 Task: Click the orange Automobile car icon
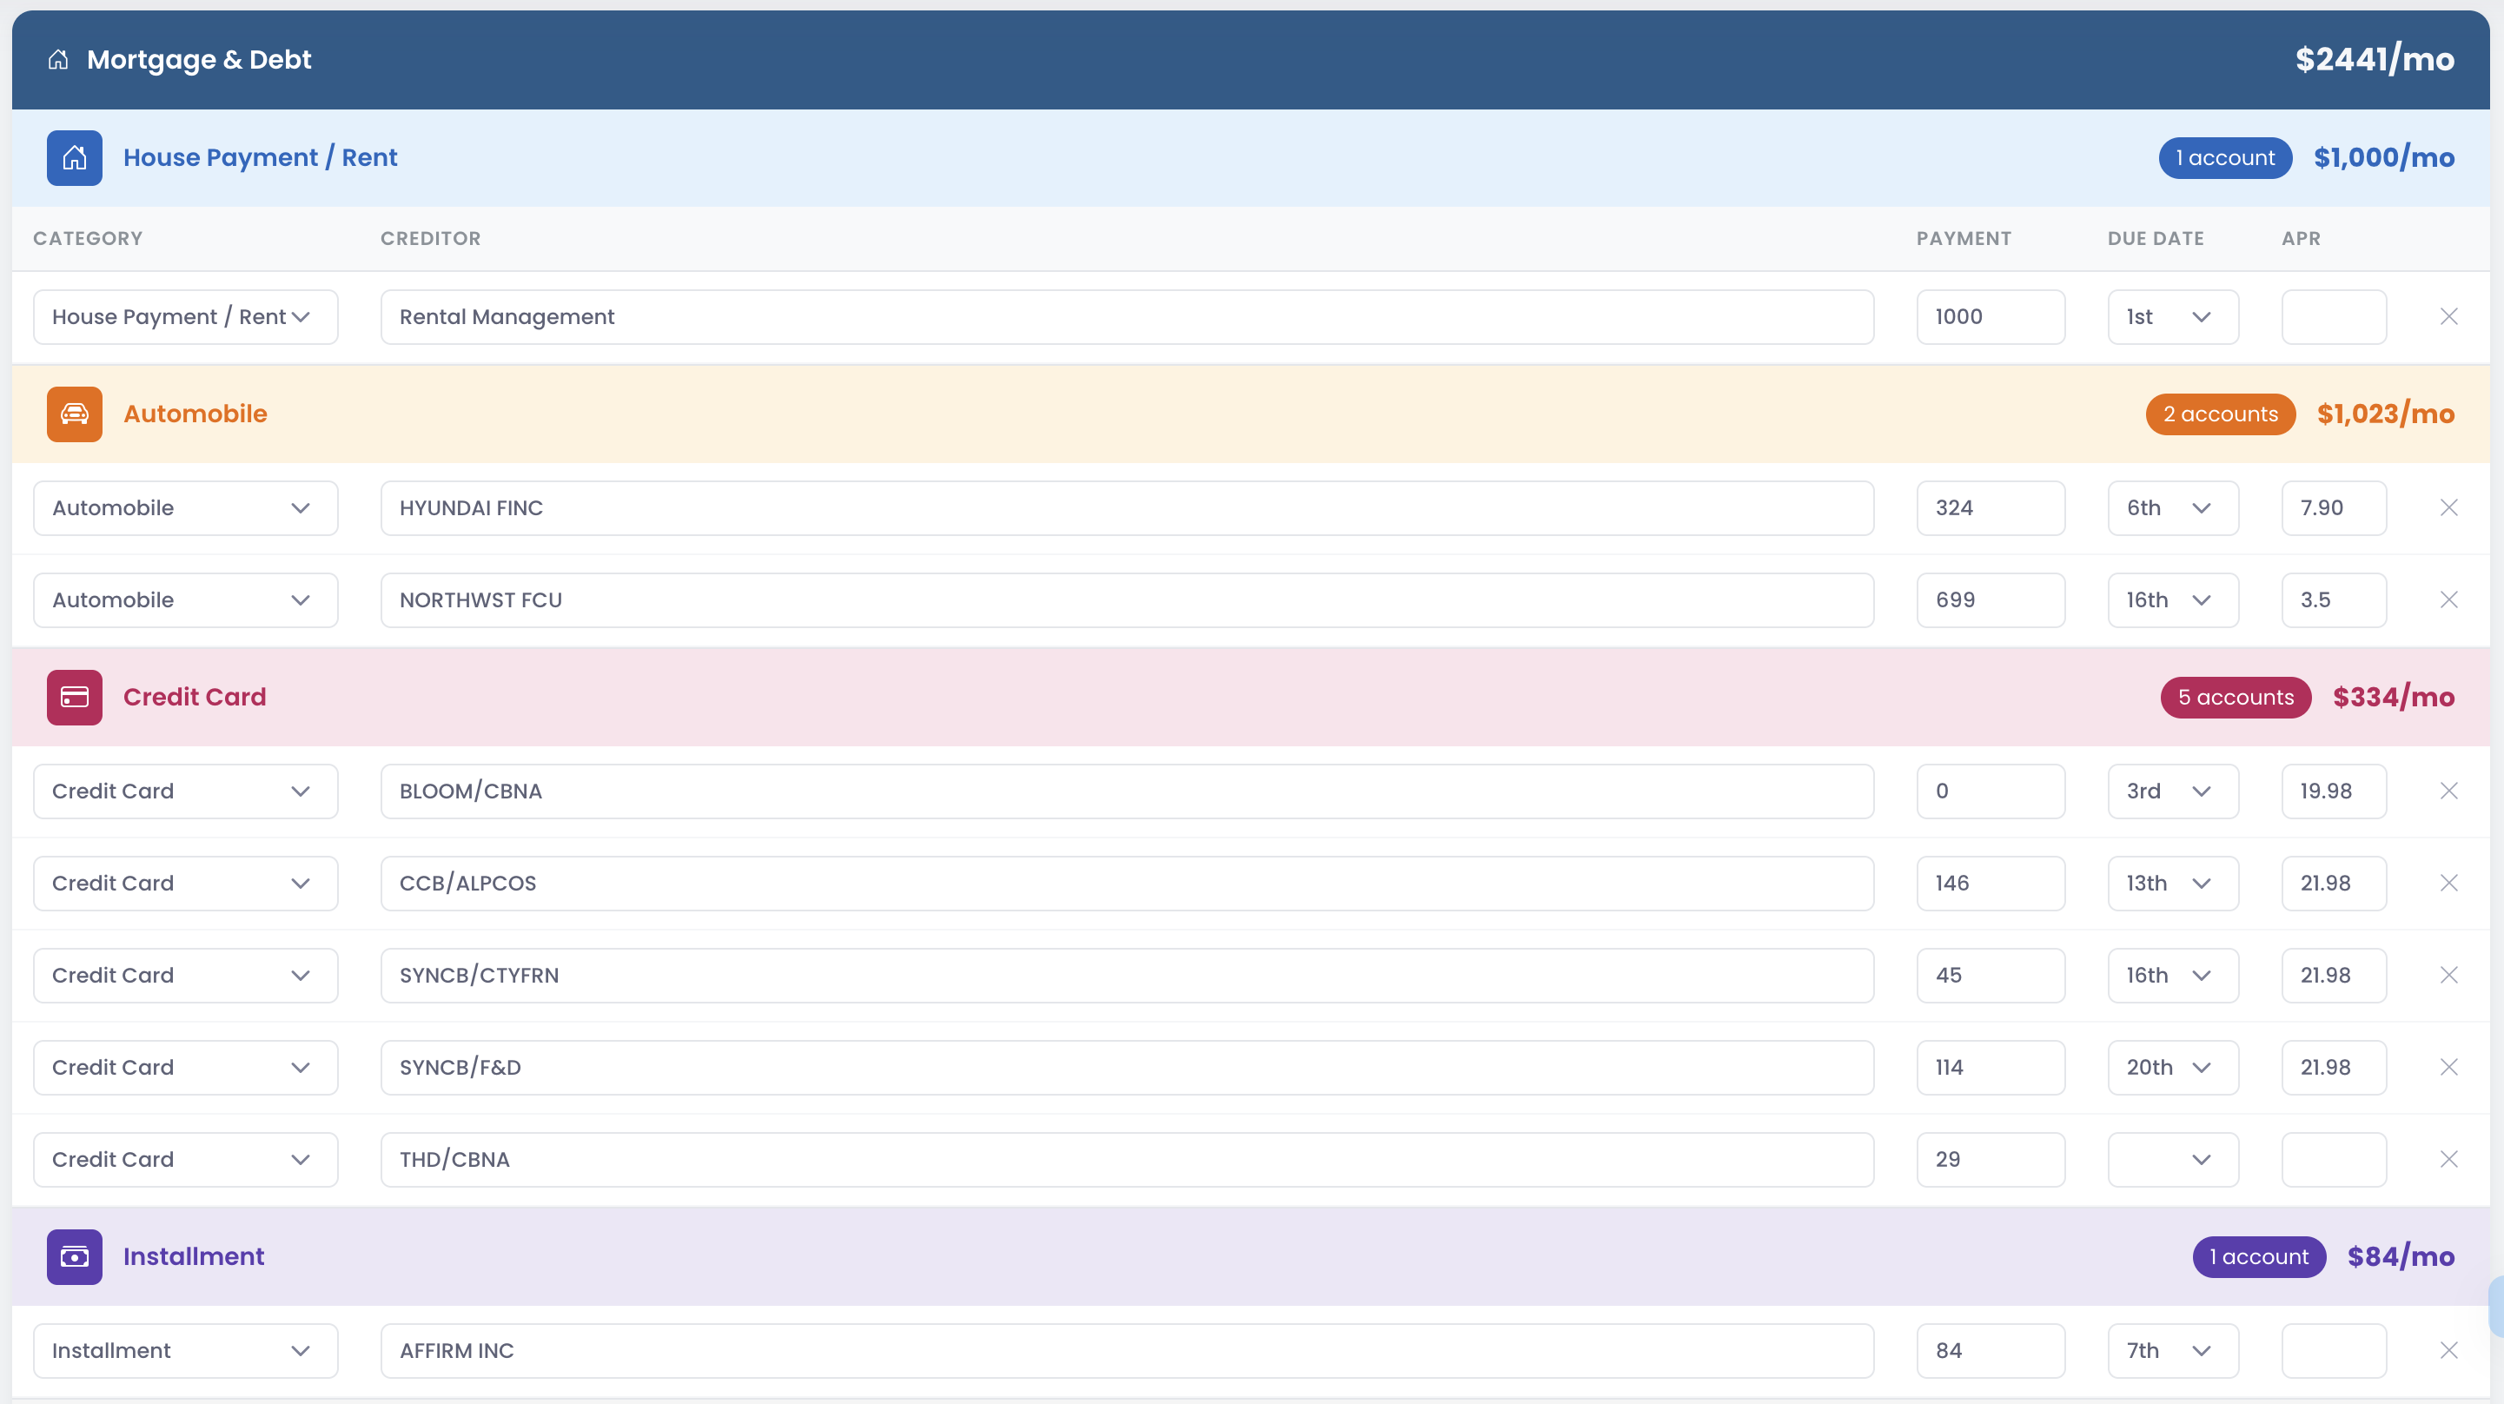click(74, 414)
